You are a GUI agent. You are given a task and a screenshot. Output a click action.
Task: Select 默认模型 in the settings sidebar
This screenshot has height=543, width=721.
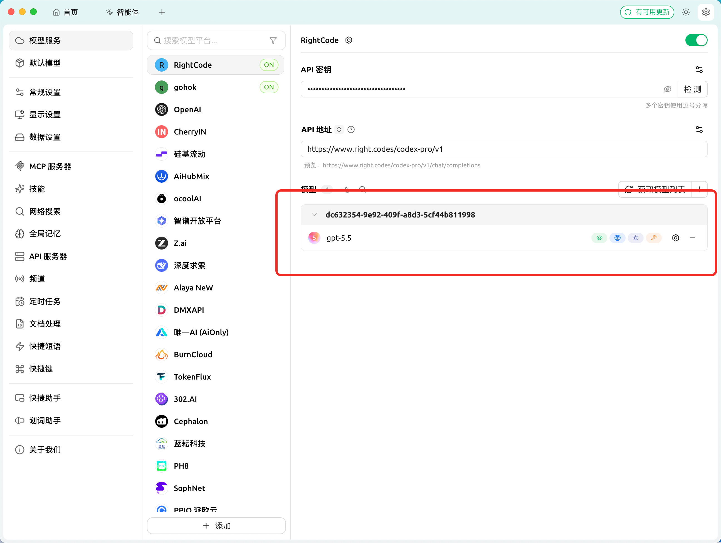[71, 63]
